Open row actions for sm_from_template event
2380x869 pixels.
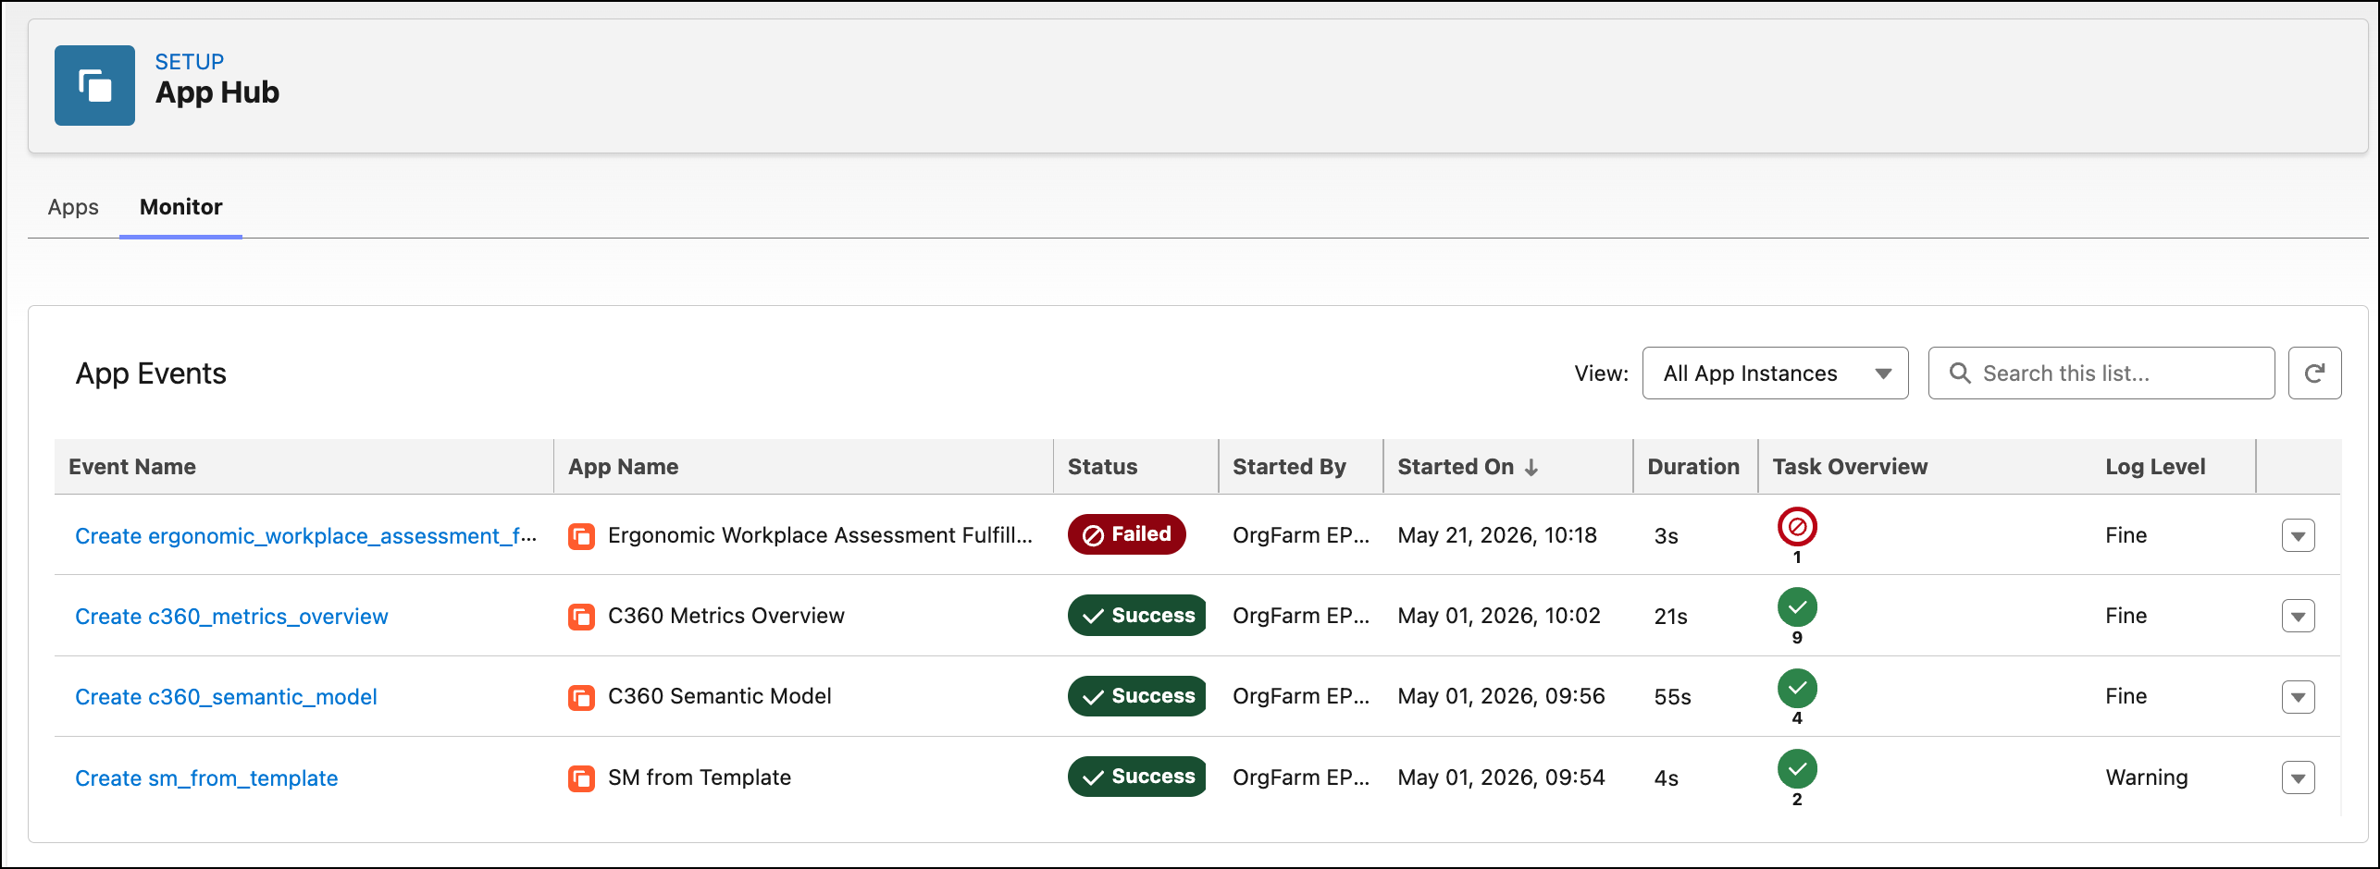tap(2298, 778)
